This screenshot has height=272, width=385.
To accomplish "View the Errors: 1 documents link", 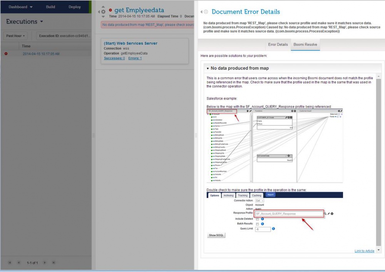I will click(x=135, y=58).
